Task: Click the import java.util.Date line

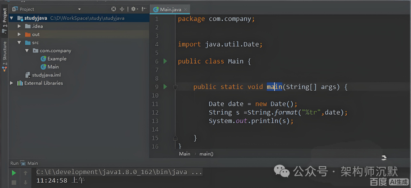Action: [220, 44]
